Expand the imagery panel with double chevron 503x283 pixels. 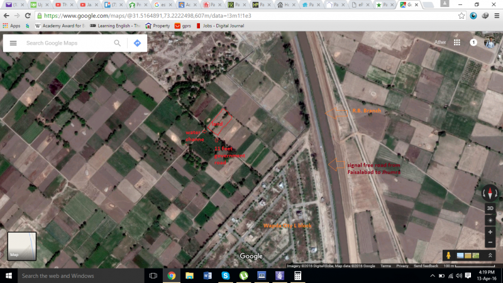[x=490, y=255]
